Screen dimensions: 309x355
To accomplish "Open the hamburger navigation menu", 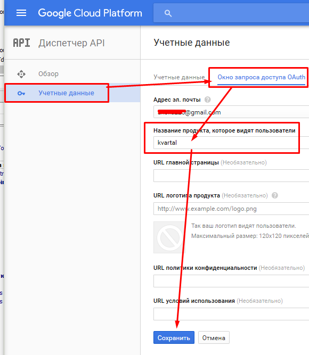I will pyautogui.click(x=21, y=13).
